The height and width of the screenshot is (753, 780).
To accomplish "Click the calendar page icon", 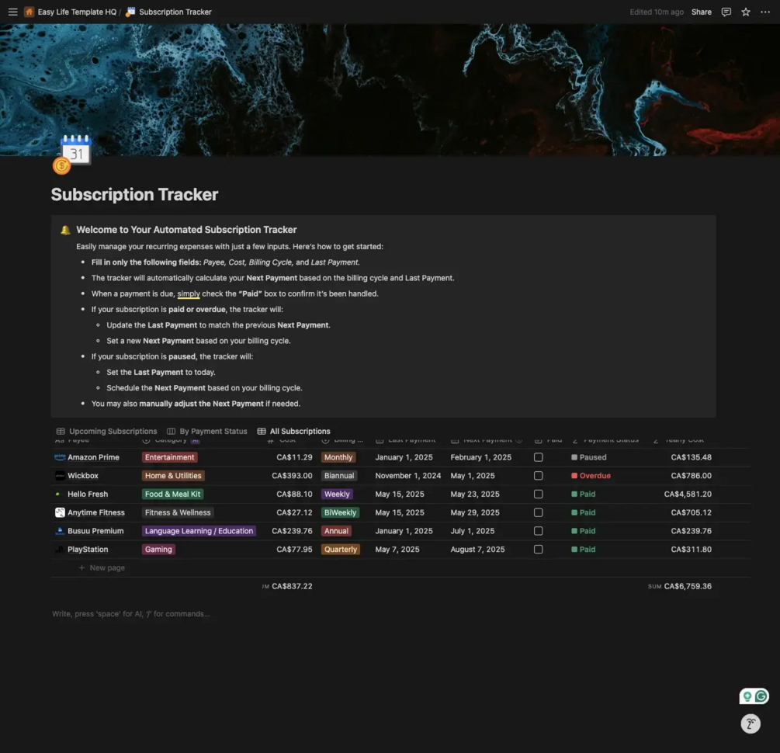I will (x=72, y=154).
